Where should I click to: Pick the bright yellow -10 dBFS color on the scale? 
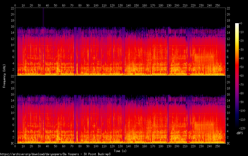coord(237,32)
